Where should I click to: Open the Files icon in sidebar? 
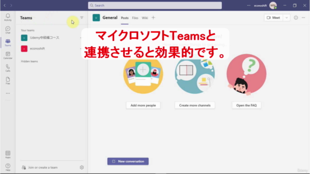8,81
